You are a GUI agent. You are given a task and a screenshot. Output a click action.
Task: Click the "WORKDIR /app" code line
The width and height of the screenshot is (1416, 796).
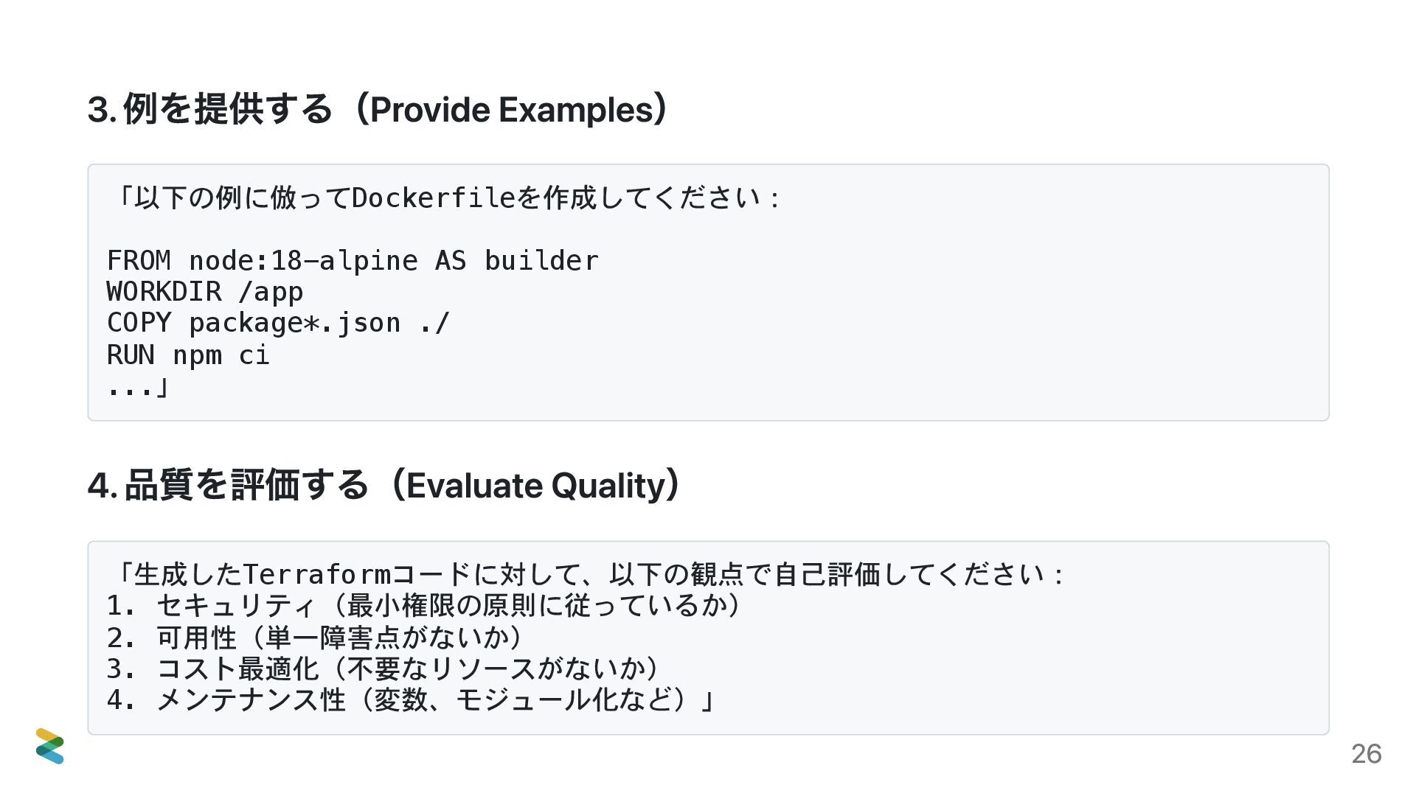[x=205, y=292]
